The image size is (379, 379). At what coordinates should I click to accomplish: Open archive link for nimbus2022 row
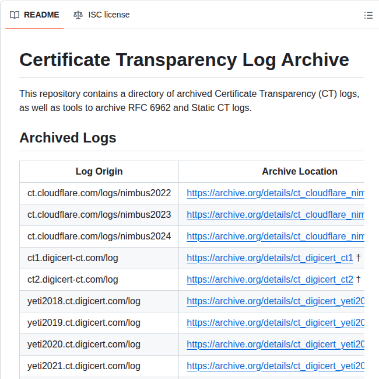[x=275, y=193]
